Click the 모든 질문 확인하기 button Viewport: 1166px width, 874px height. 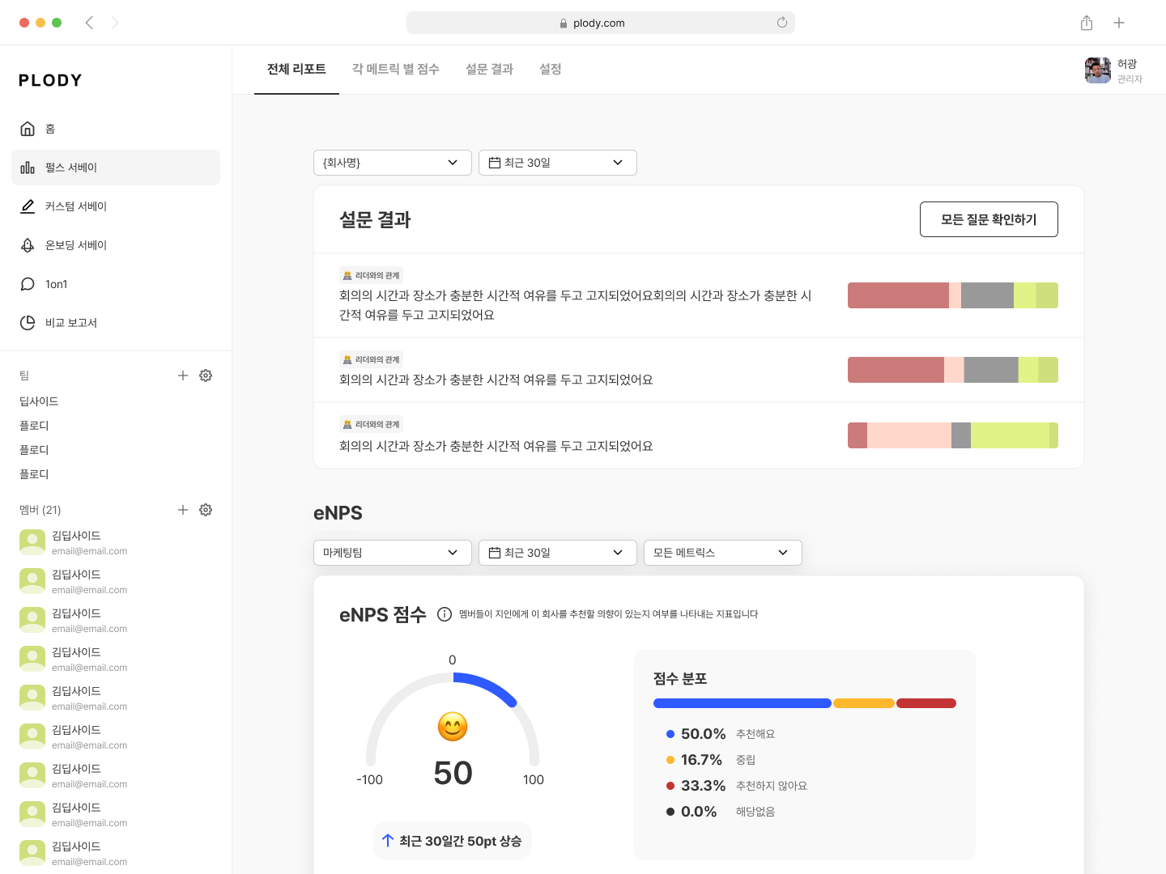(989, 219)
